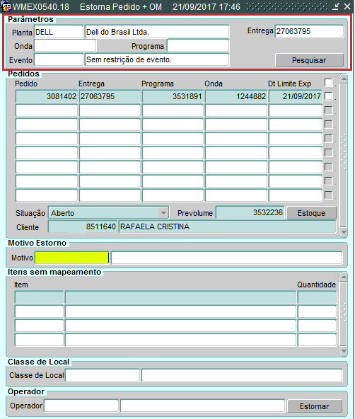Click the Operador code field

pos(81,406)
